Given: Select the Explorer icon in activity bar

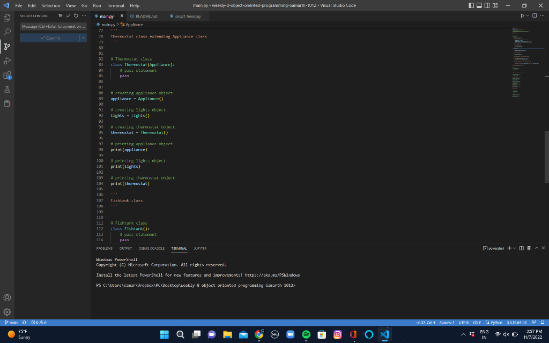Looking at the screenshot, I should click(6, 18).
